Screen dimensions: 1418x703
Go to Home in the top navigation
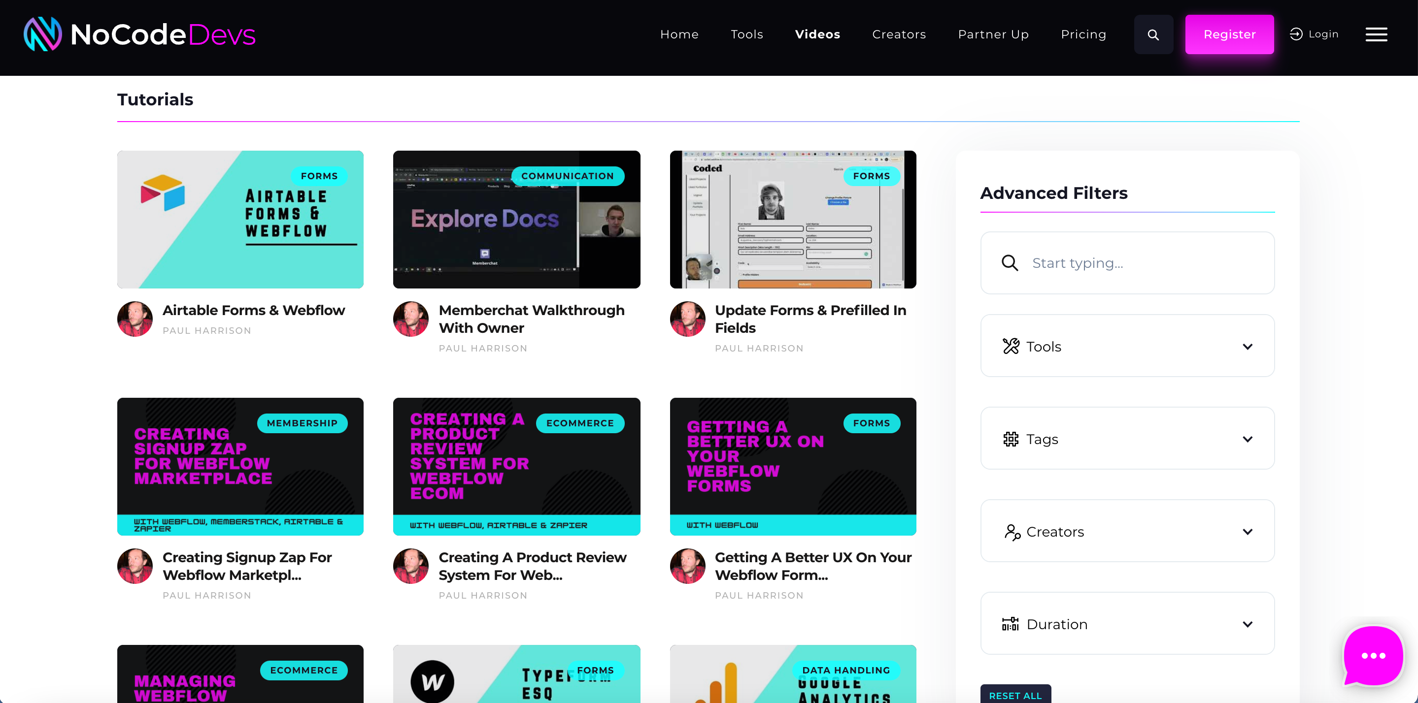679,34
